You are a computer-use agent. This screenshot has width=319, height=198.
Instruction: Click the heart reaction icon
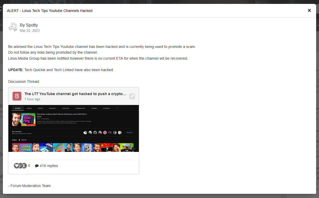[16, 165]
